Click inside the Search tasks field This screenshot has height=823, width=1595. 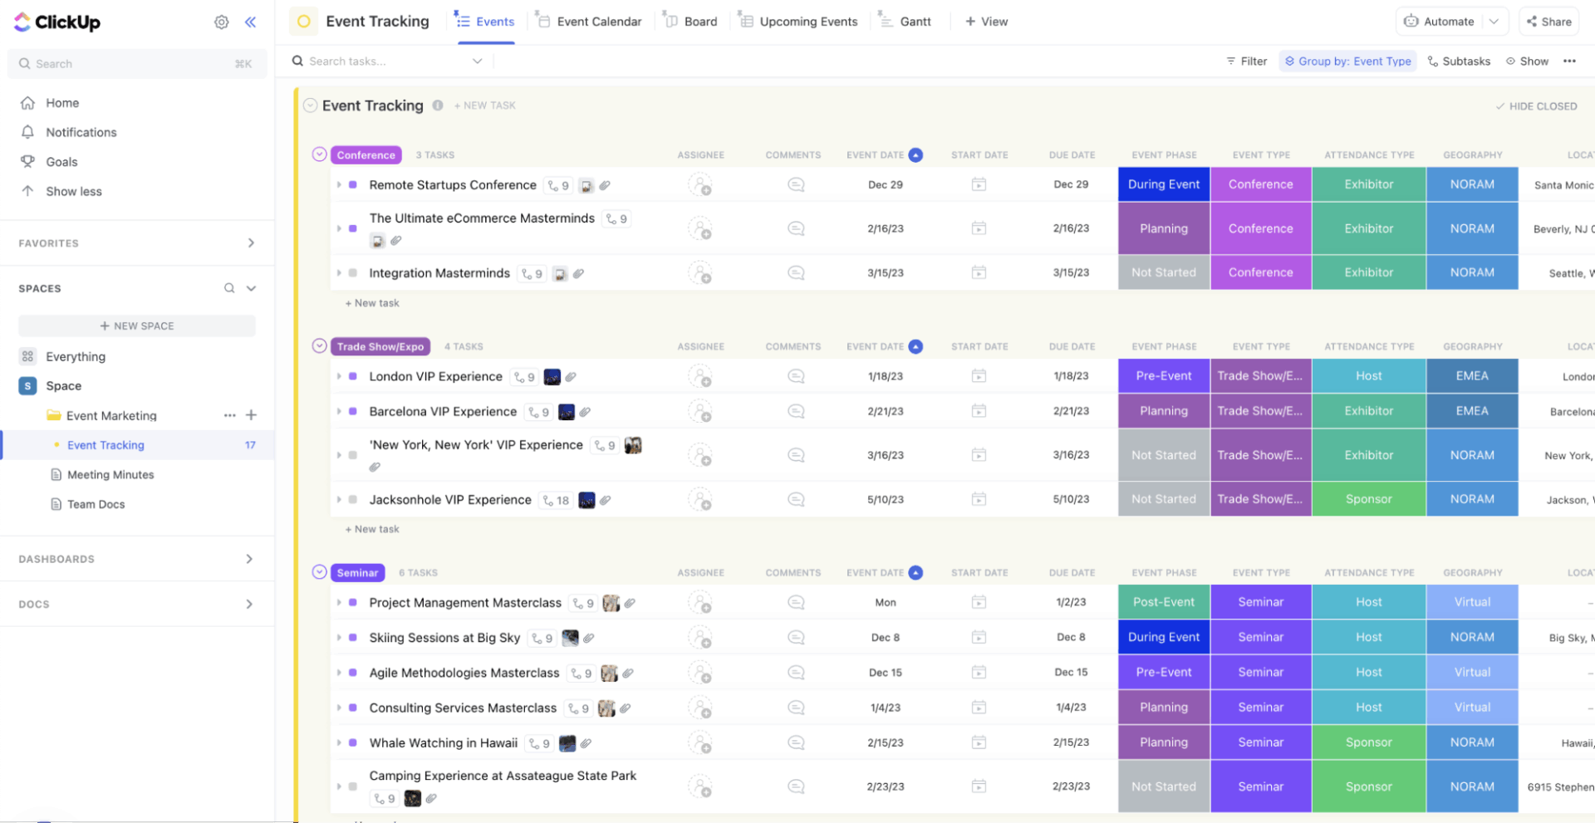point(374,61)
